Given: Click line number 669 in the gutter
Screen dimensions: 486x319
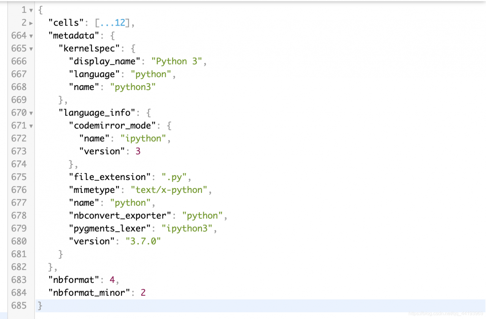Looking at the screenshot, I should coord(19,100).
